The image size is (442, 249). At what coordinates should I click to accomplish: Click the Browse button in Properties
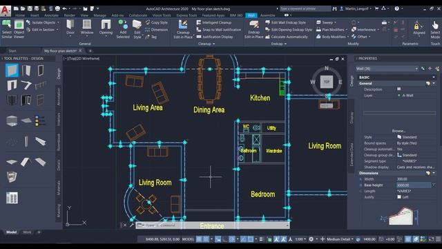coord(398,131)
